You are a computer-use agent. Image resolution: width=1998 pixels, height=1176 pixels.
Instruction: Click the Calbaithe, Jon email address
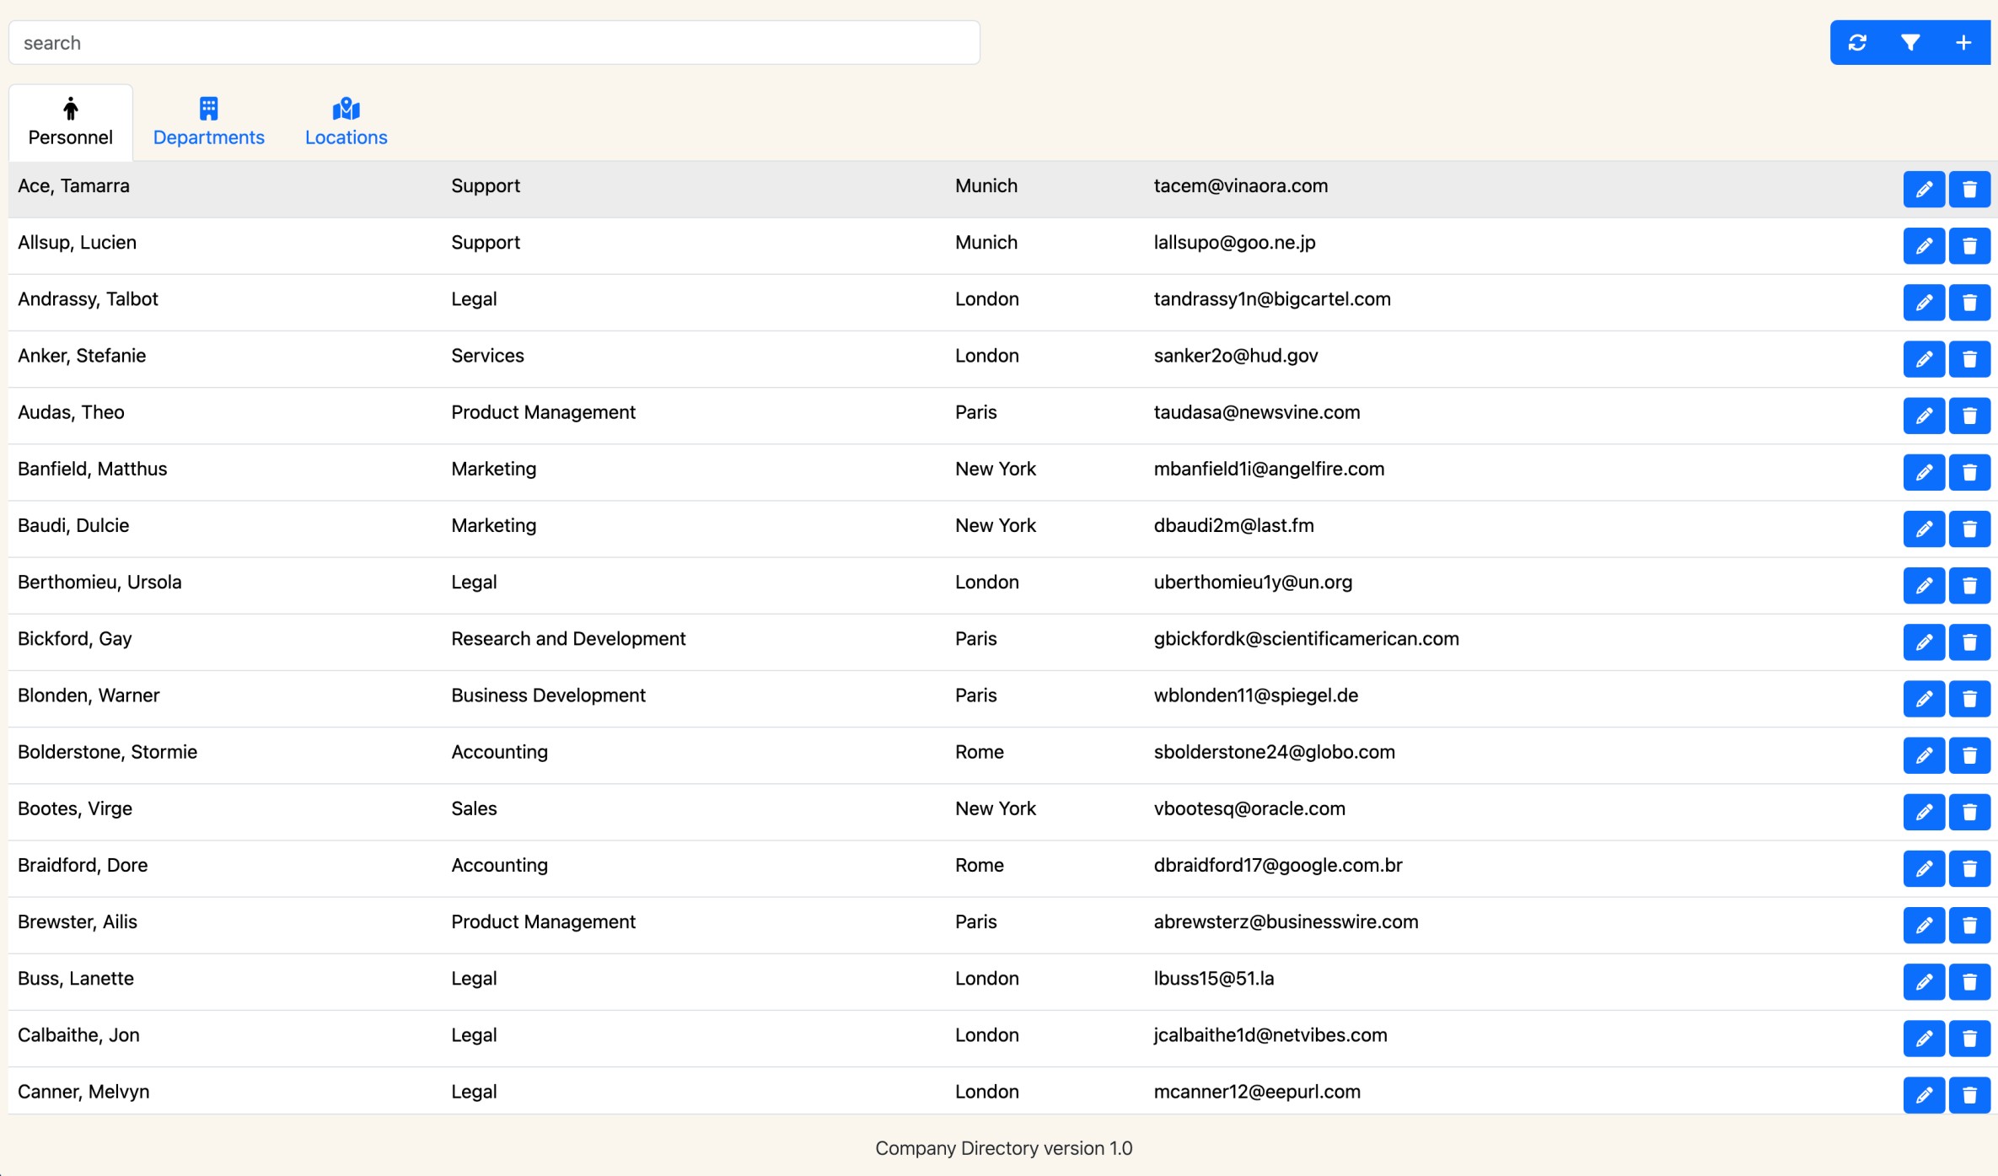point(1270,1034)
